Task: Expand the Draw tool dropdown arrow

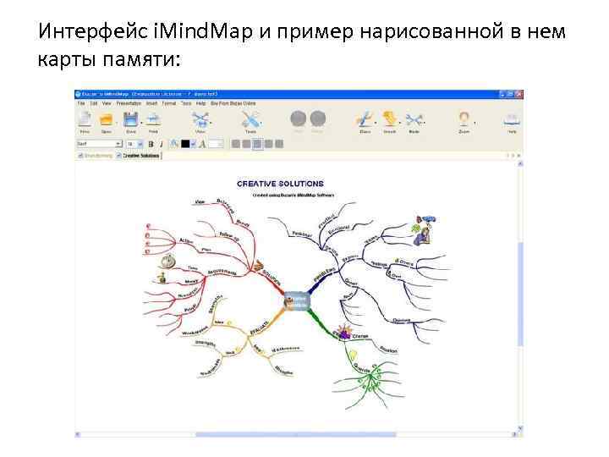Action: pos(376,124)
